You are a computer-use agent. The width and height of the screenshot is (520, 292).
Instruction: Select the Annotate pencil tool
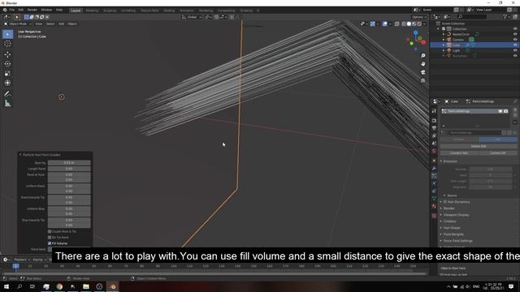(x=7, y=94)
